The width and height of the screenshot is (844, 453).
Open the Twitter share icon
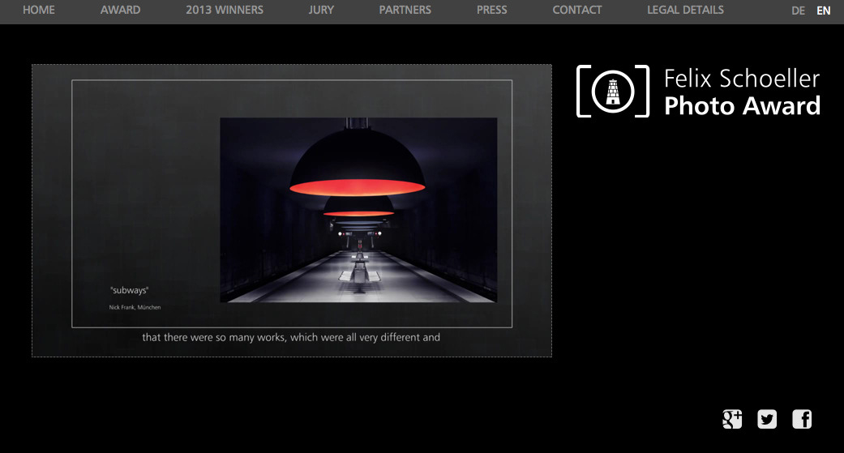(767, 419)
